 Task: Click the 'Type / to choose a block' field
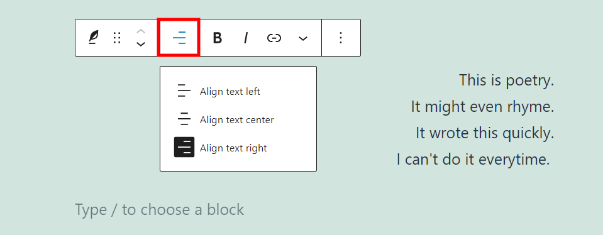159,210
